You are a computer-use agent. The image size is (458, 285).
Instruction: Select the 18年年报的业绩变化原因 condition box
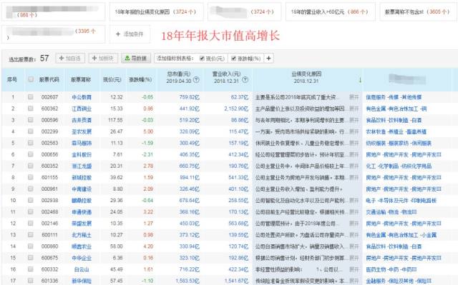pos(156,11)
